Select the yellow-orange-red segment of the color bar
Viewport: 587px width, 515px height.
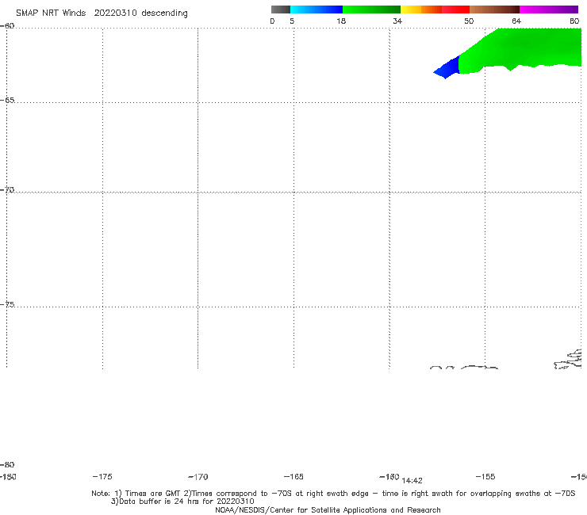(435, 10)
